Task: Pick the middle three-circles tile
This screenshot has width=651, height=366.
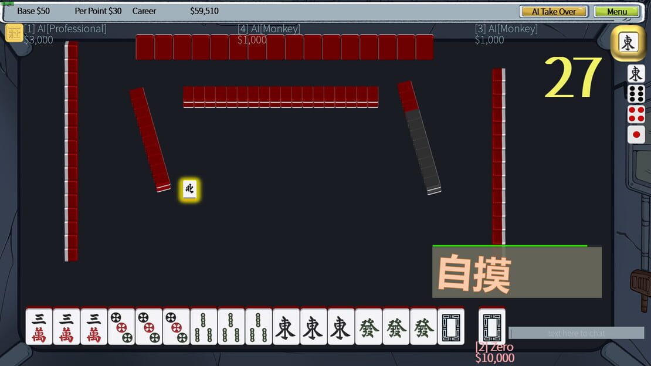Action: (148, 327)
